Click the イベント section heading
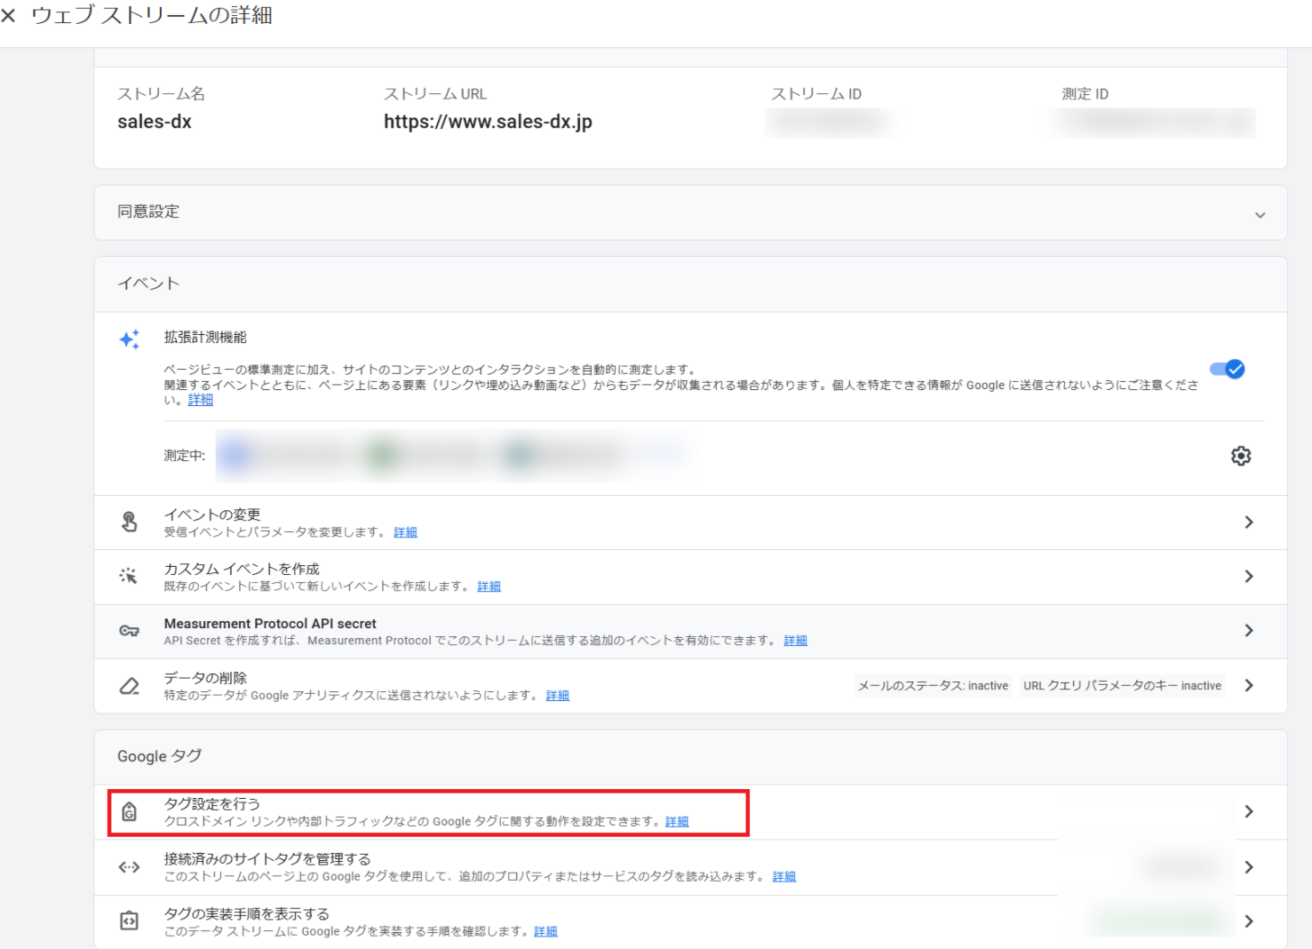 pyautogui.click(x=148, y=283)
